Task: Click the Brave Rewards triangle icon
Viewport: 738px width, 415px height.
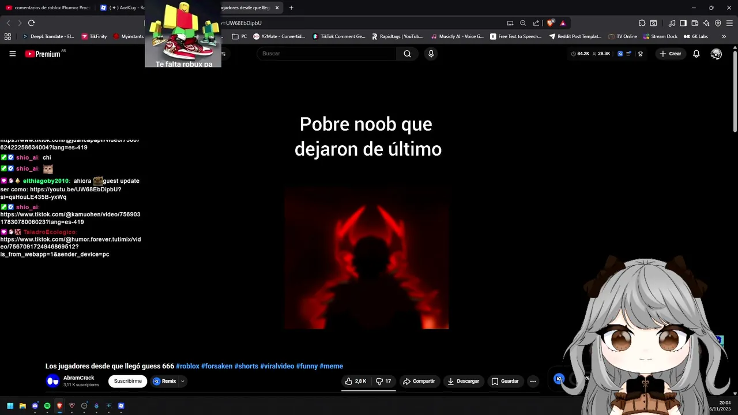Action: (x=563, y=23)
